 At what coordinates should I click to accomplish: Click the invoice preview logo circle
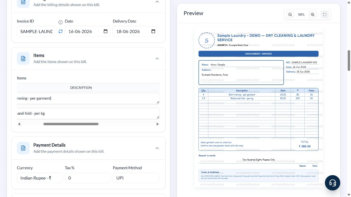[x=206, y=40]
